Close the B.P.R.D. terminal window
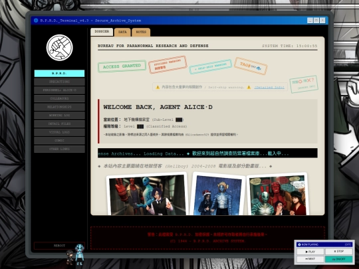Viewport: 359px width, 269px height. tap(322, 21)
